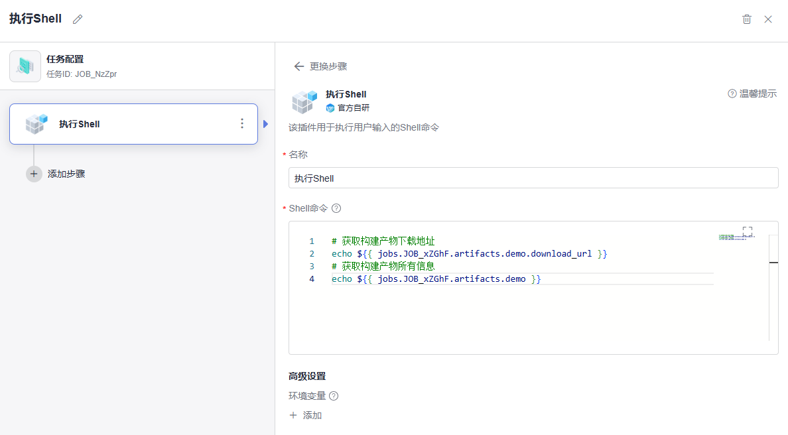The height and width of the screenshot is (435, 788).
Task: Click 添加 to add an environment variable
Action: [306, 415]
